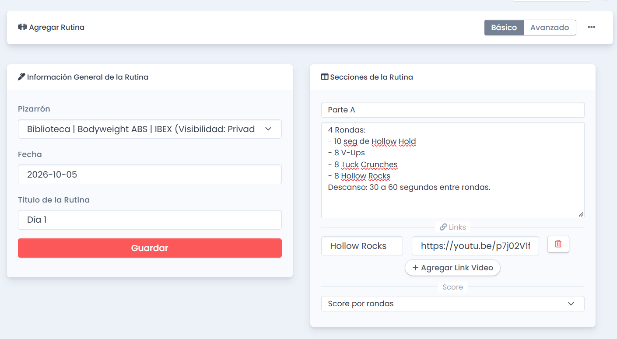Screen dimensions: 617x339
Task: Open the Pizarrón board dropdown
Action: point(150,129)
